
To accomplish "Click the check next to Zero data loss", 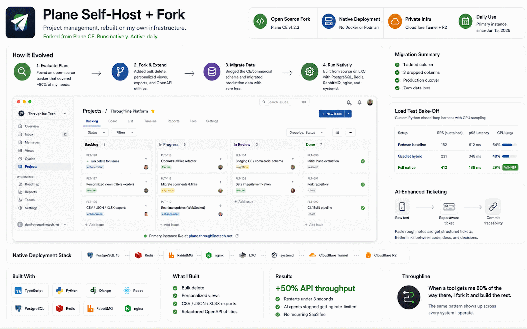I will 397,88.
